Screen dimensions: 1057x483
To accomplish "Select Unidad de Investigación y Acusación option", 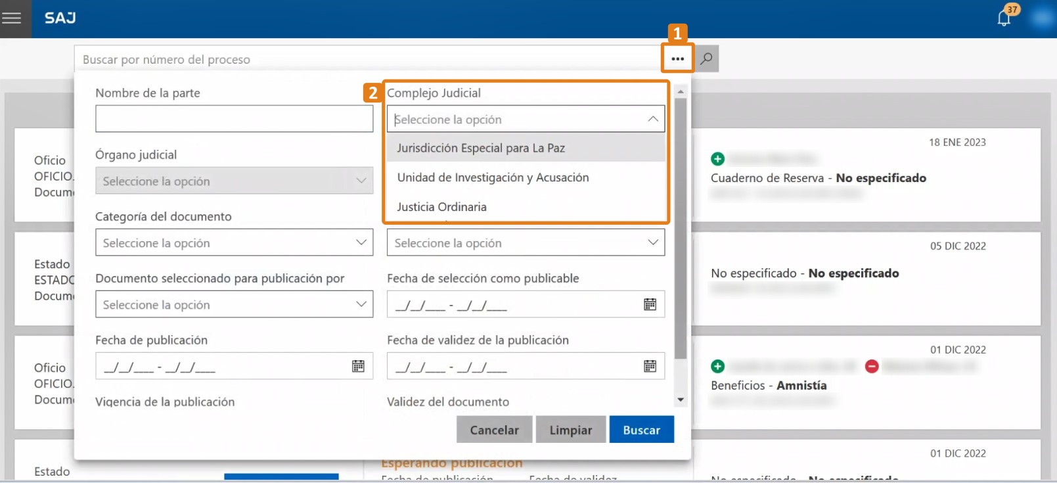I will [526, 177].
